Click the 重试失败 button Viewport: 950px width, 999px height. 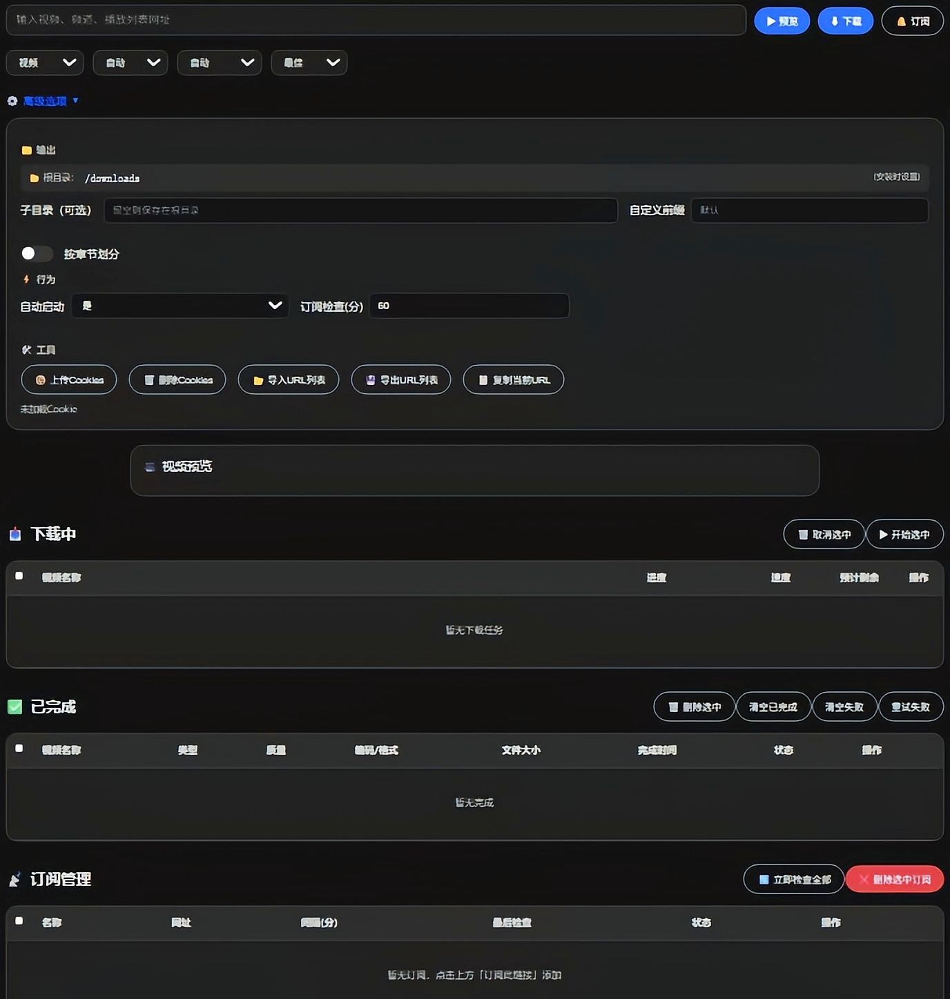pyautogui.click(x=911, y=706)
